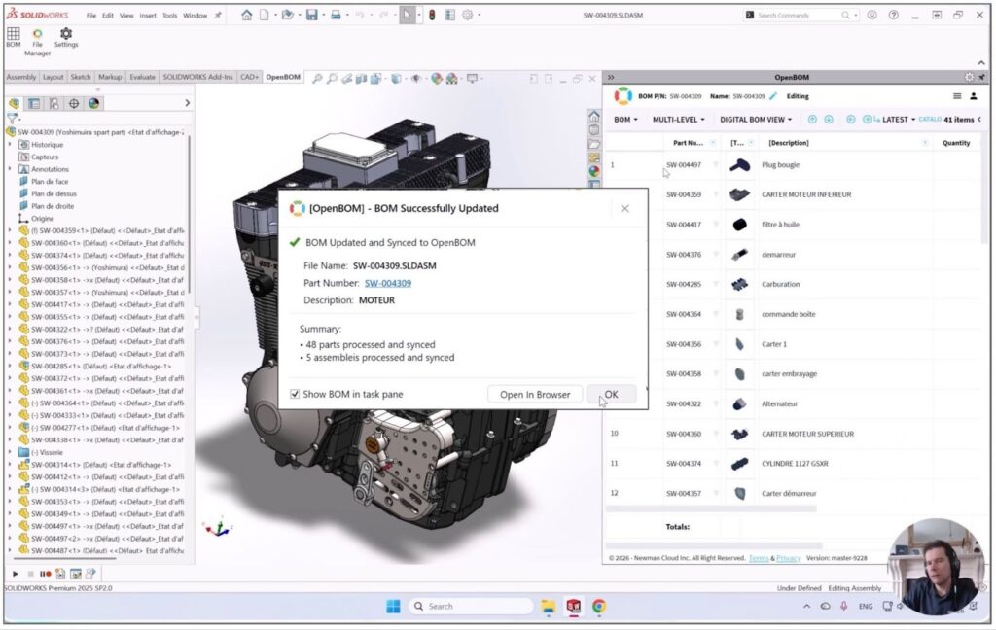Click the Rebuild traffic light icon
Viewport: 996px width, 630px height.
coord(432,16)
